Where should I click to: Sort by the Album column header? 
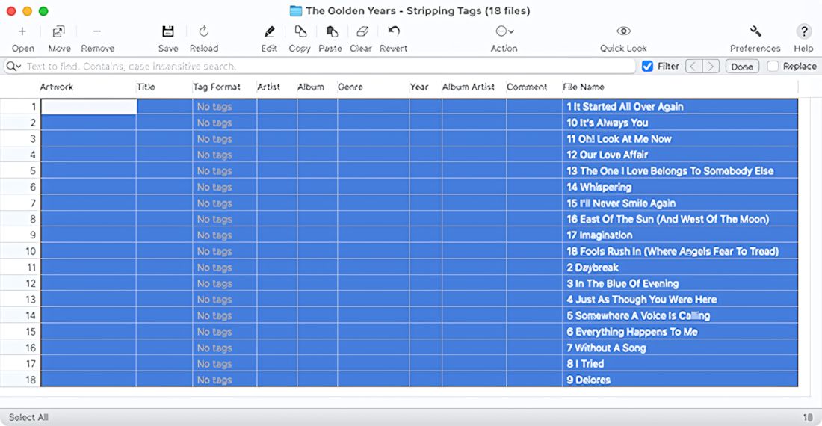point(310,87)
